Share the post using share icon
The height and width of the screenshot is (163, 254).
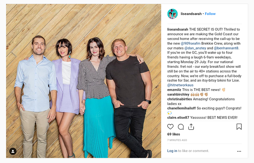tap(191, 127)
